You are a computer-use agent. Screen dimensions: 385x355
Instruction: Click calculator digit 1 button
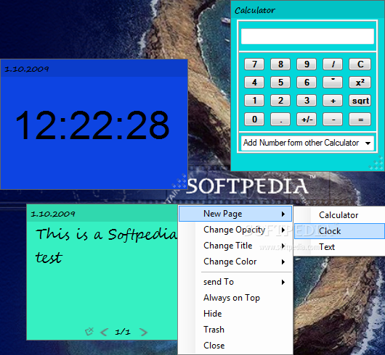coord(254,101)
